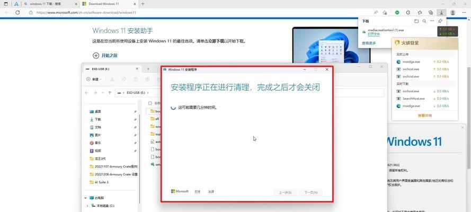Viewport: 471px width, 212px height.
Task: Open a new Edge browser tab
Action: tap(143, 4)
